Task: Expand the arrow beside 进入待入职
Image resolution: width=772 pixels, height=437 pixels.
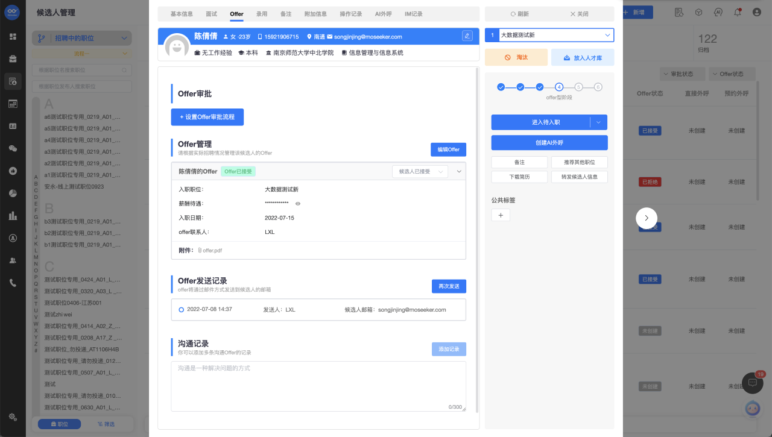Action: coord(598,122)
